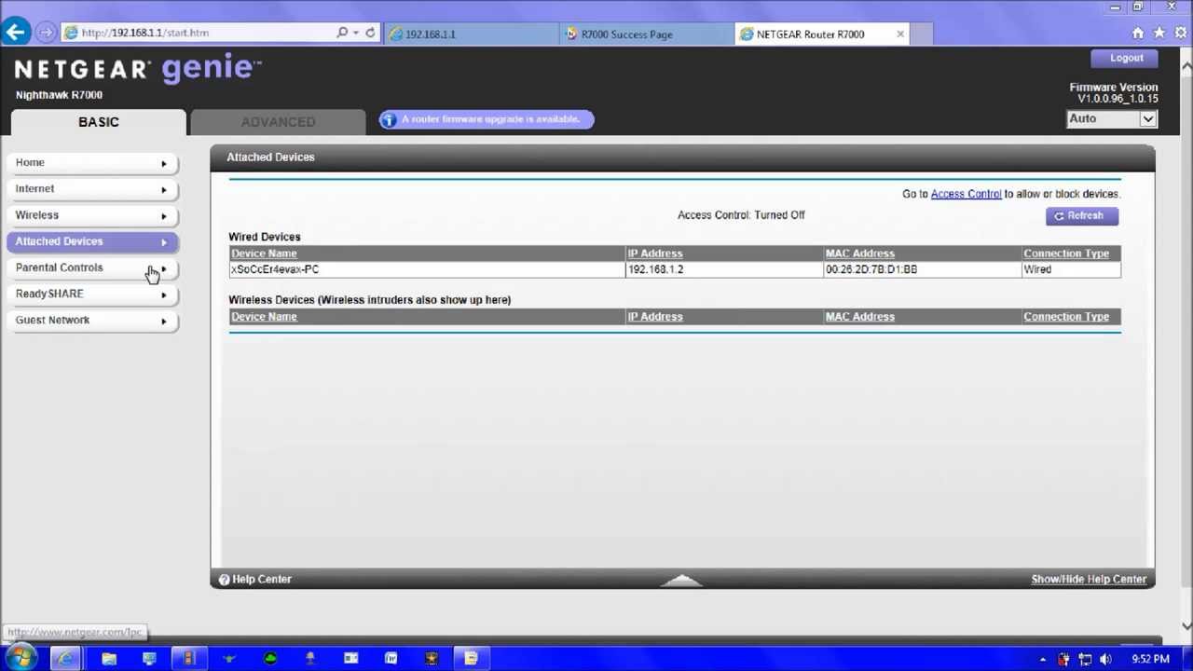Switch to the ADVANCED tab
Screen dimensions: 1193x671
coord(278,122)
